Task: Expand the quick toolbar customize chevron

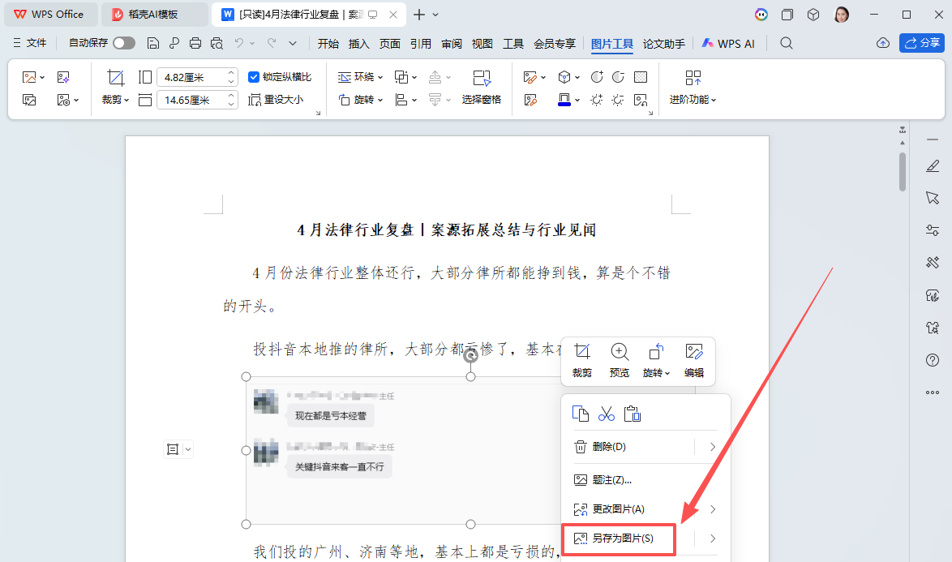Action: 293,43
